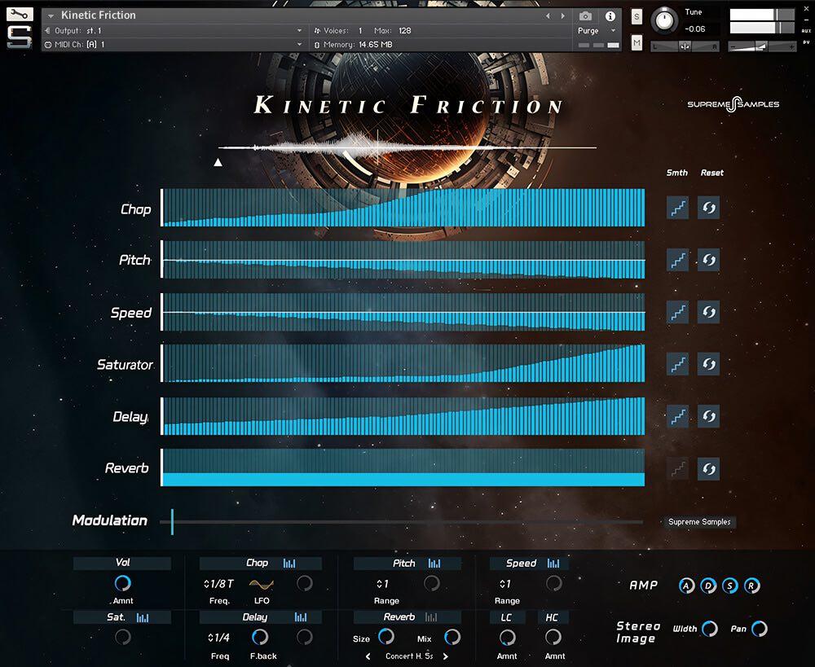This screenshot has width=815, height=667.
Task: Toggle Solo with the S button
Action: click(637, 17)
